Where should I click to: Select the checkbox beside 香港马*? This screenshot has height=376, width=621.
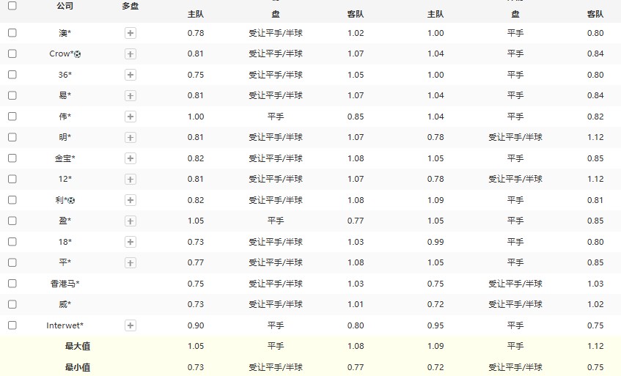12,284
